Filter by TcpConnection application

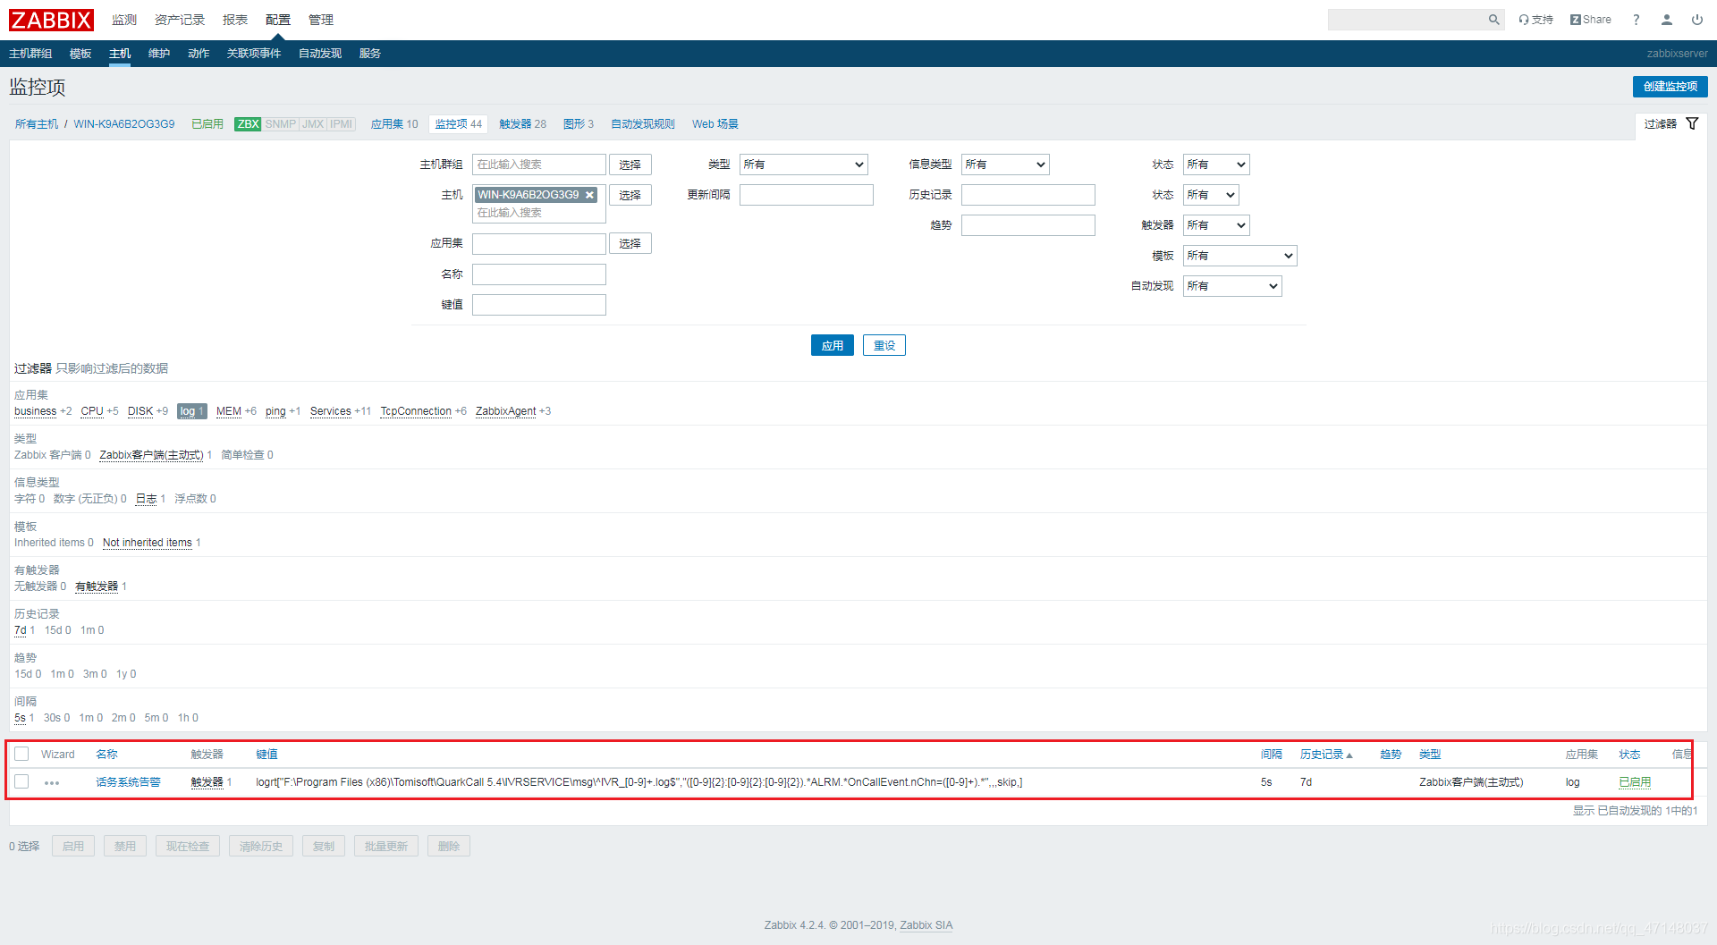[416, 411]
